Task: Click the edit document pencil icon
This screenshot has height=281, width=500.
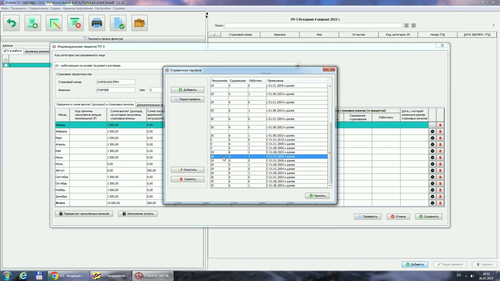Action: 54,23
